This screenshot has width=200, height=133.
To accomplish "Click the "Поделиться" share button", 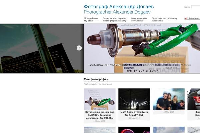I will (192, 18).
